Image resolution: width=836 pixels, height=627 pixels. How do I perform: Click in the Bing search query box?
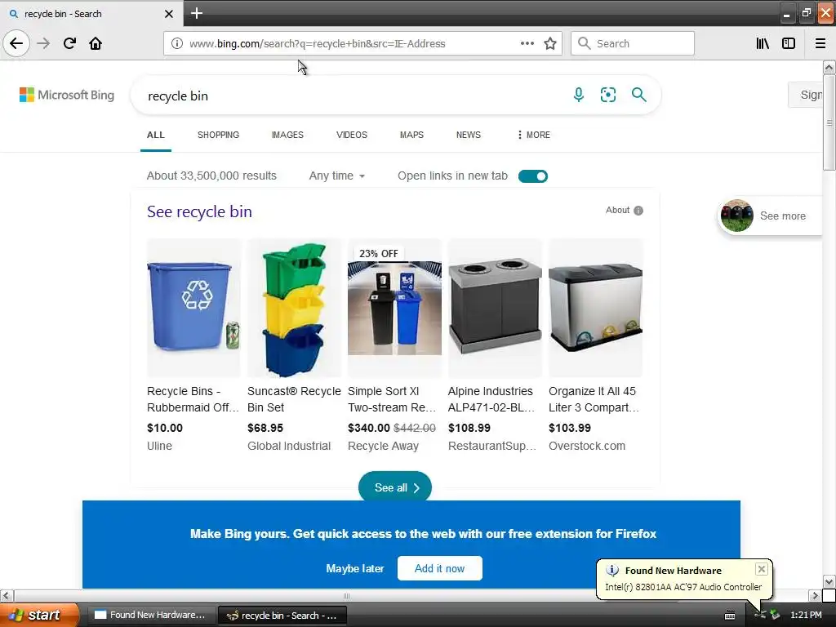pos(352,96)
